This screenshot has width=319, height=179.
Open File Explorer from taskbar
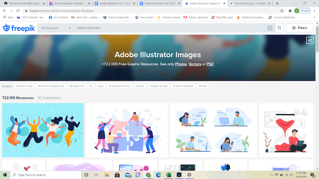pyautogui.click(x=107, y=175)
